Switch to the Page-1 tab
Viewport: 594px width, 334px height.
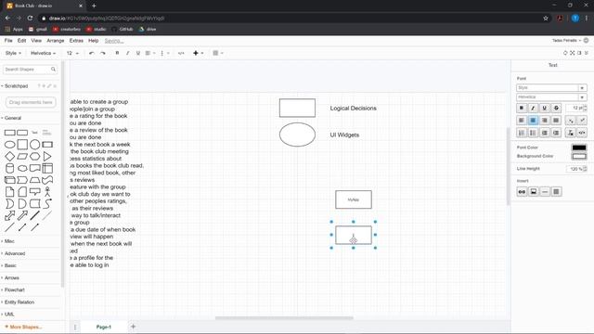103,327
